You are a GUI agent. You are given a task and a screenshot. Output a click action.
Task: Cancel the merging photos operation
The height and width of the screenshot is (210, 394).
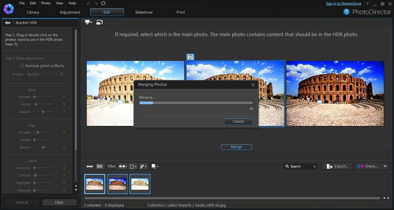click(x=238, y=122)
